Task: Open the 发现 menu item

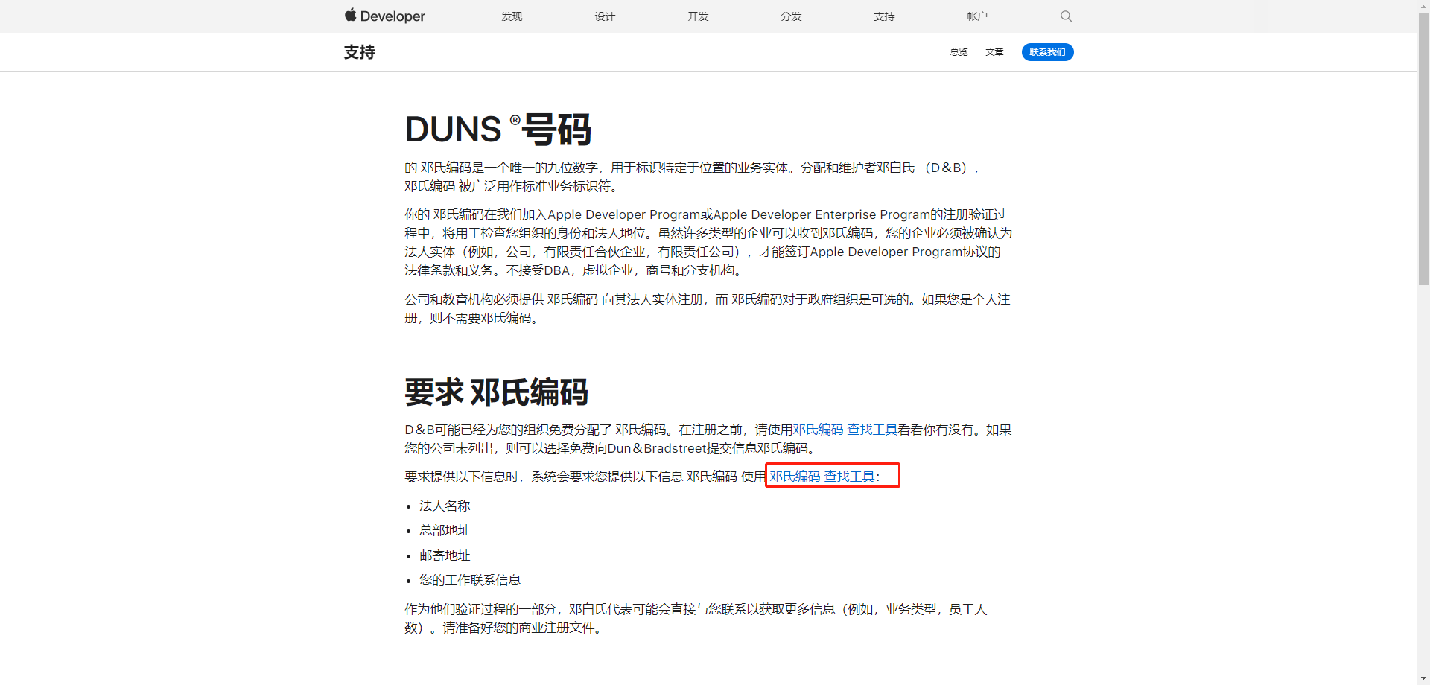Action: [512, 16]
